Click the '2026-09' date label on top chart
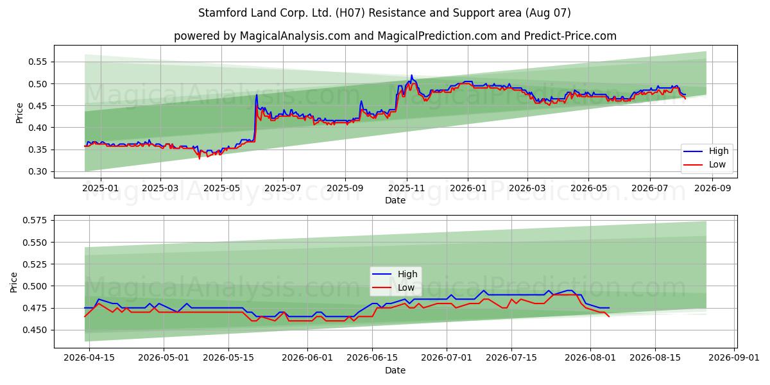 712,189
